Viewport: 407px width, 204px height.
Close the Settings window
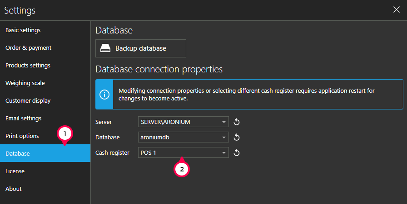coord(396,10)
